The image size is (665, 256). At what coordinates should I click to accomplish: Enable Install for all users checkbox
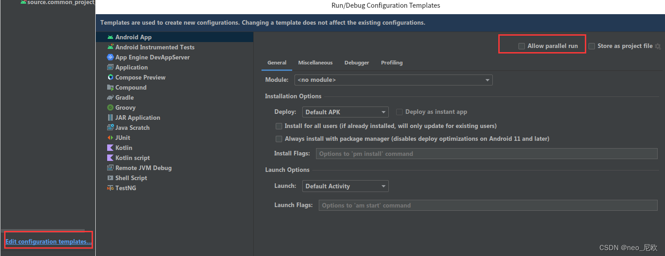pyautogui.click(x=278, y=126)
